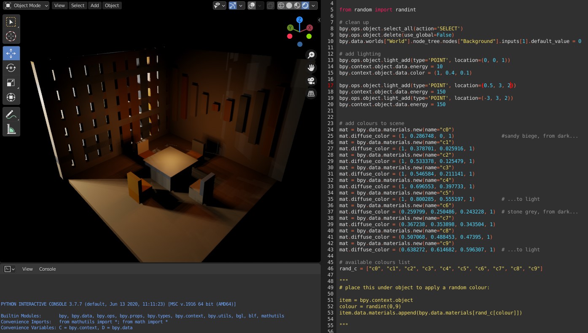Switch to perspective/orthographic grid icon

pyautogui.click(x=311, y=94)
